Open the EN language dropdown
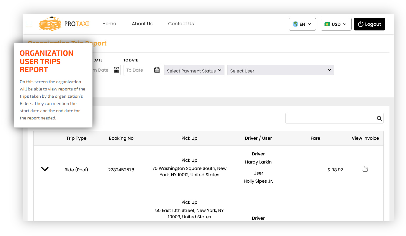 click(x=302, y=24)
